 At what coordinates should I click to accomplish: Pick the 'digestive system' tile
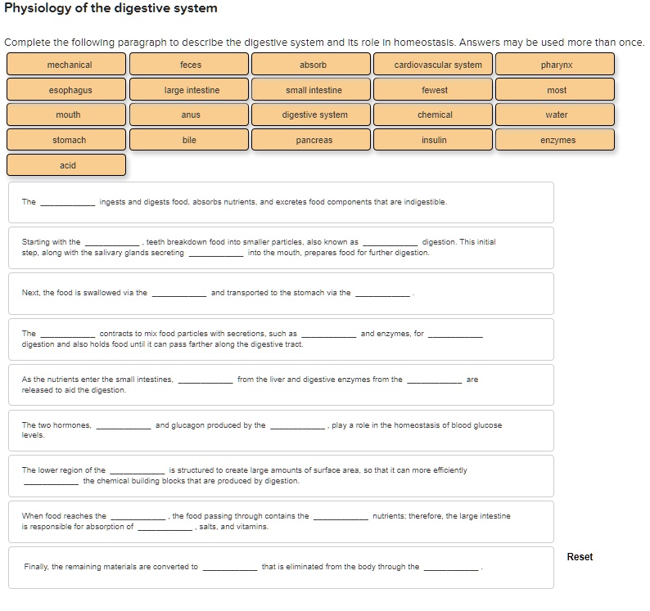pyautogui.click(x=312, y=115)
